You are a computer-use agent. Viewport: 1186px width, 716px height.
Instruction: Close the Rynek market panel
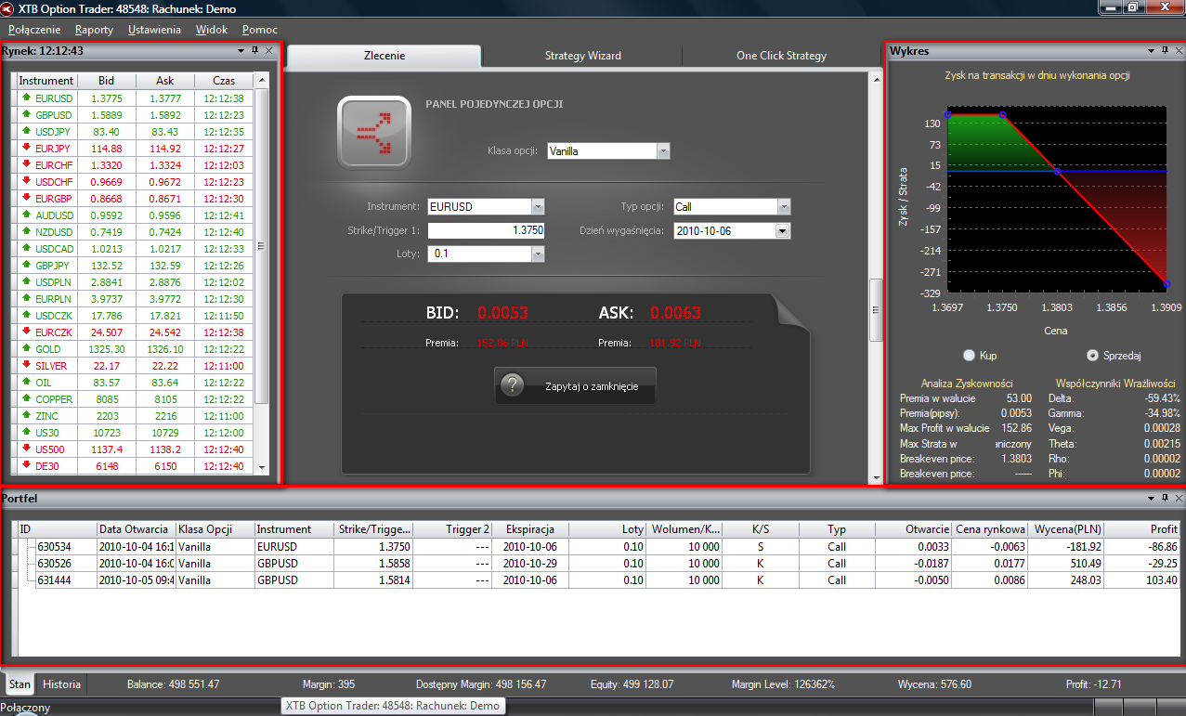[x=269, y=50]
